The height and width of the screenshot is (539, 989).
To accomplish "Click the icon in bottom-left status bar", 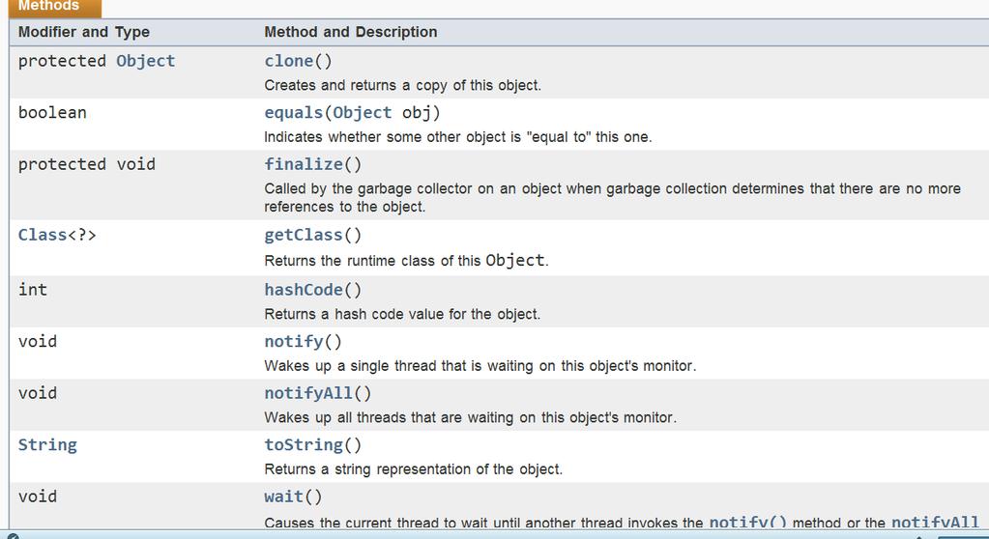I will point(13,536).
